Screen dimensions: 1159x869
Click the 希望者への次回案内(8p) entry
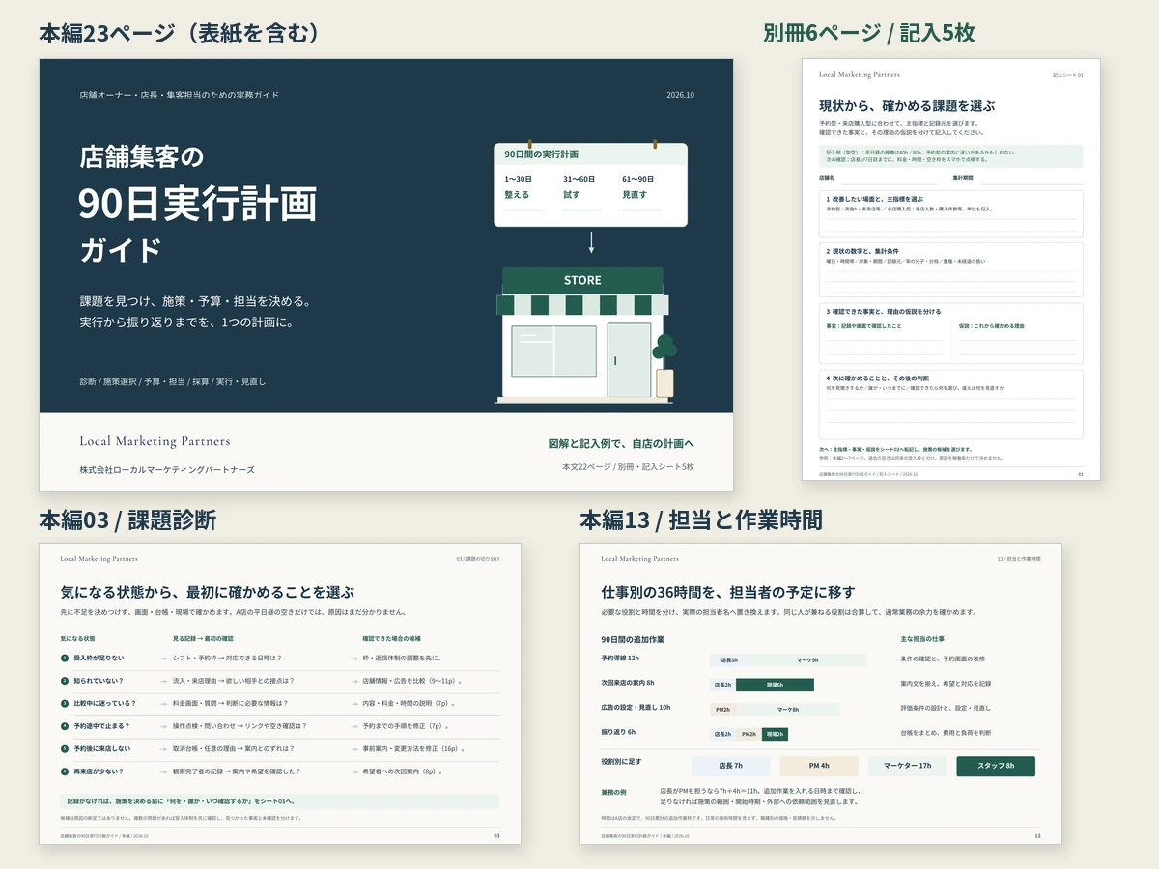point(403,771)
